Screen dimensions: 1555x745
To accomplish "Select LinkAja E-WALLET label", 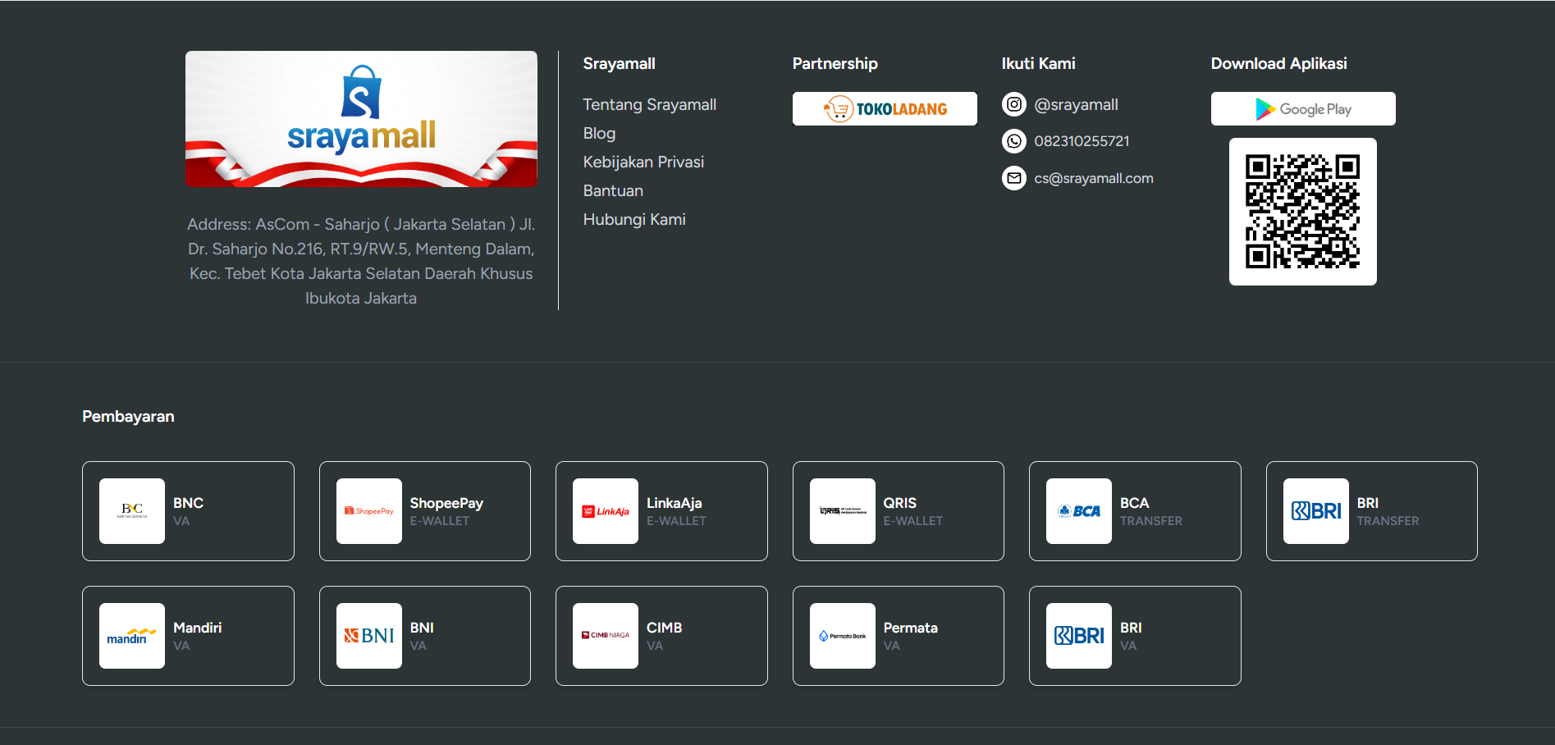I will tap(676, 511).
